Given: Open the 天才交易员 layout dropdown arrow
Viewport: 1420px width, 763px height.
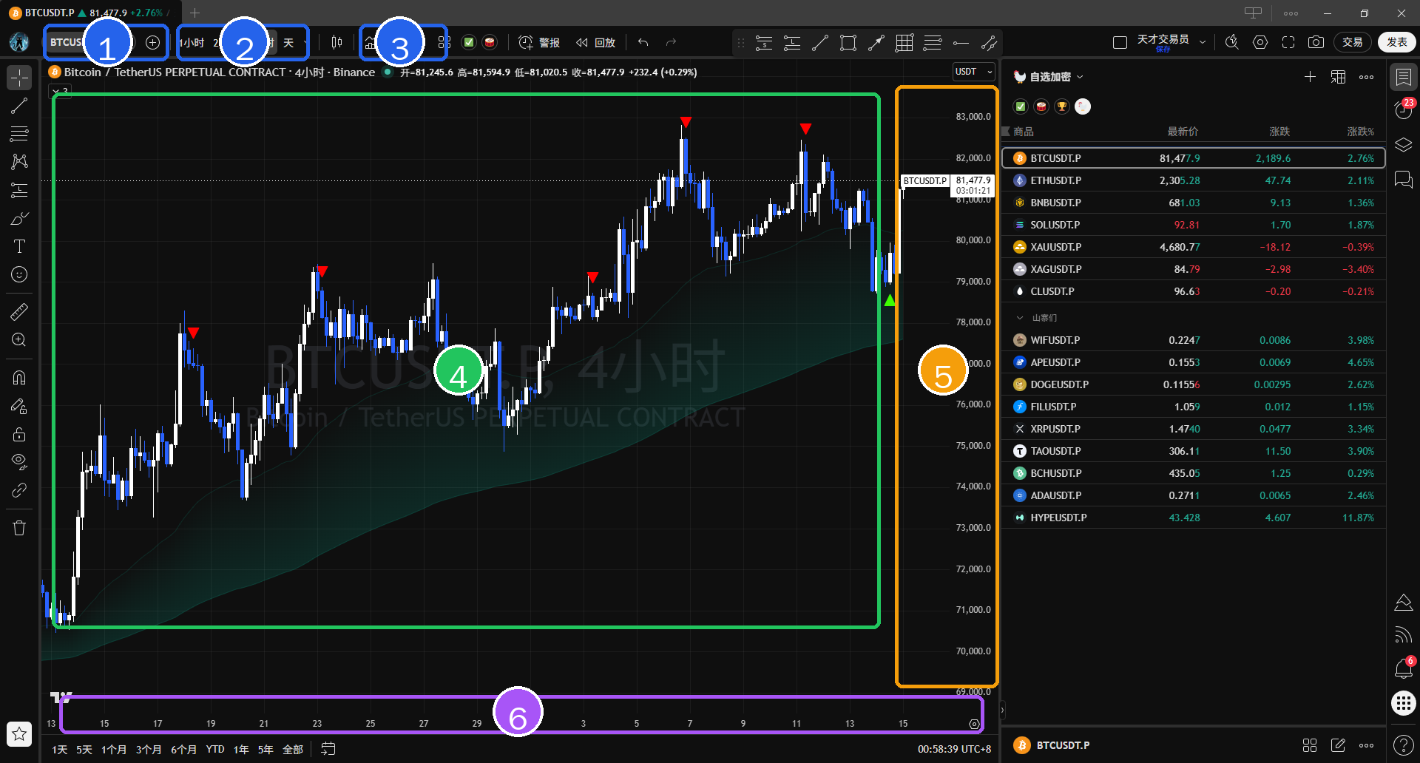Looking at the screenshot, I should coord(1203,42).
